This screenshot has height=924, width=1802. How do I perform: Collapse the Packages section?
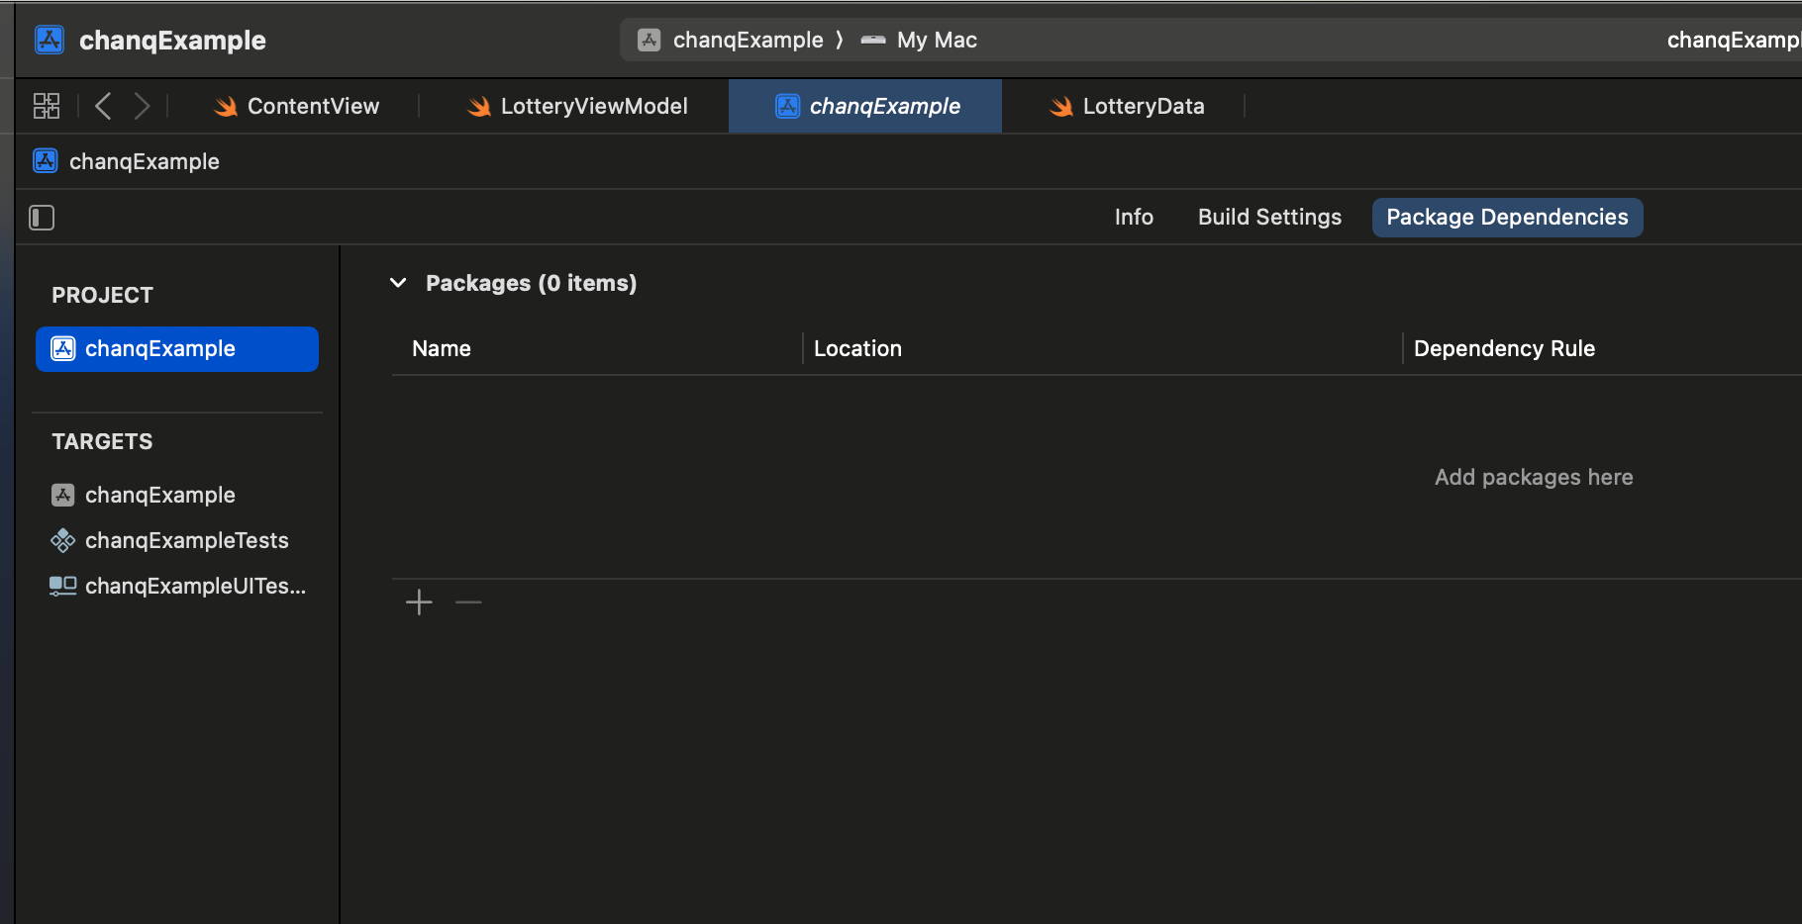tap(398, 283)
